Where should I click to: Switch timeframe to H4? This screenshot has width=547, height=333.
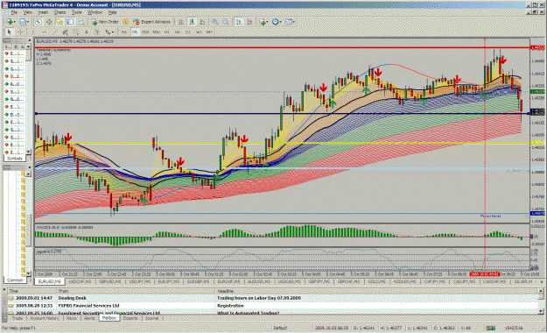pos(177,32)
